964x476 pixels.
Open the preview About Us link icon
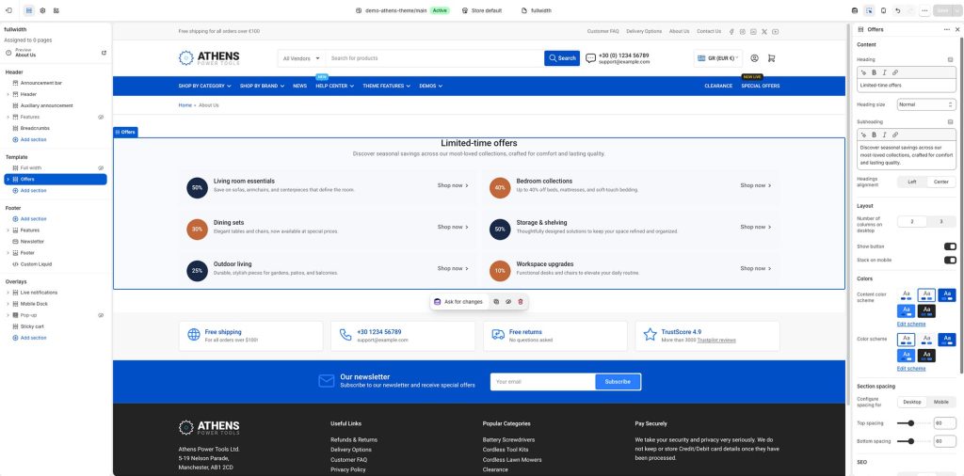pos(104,53)
